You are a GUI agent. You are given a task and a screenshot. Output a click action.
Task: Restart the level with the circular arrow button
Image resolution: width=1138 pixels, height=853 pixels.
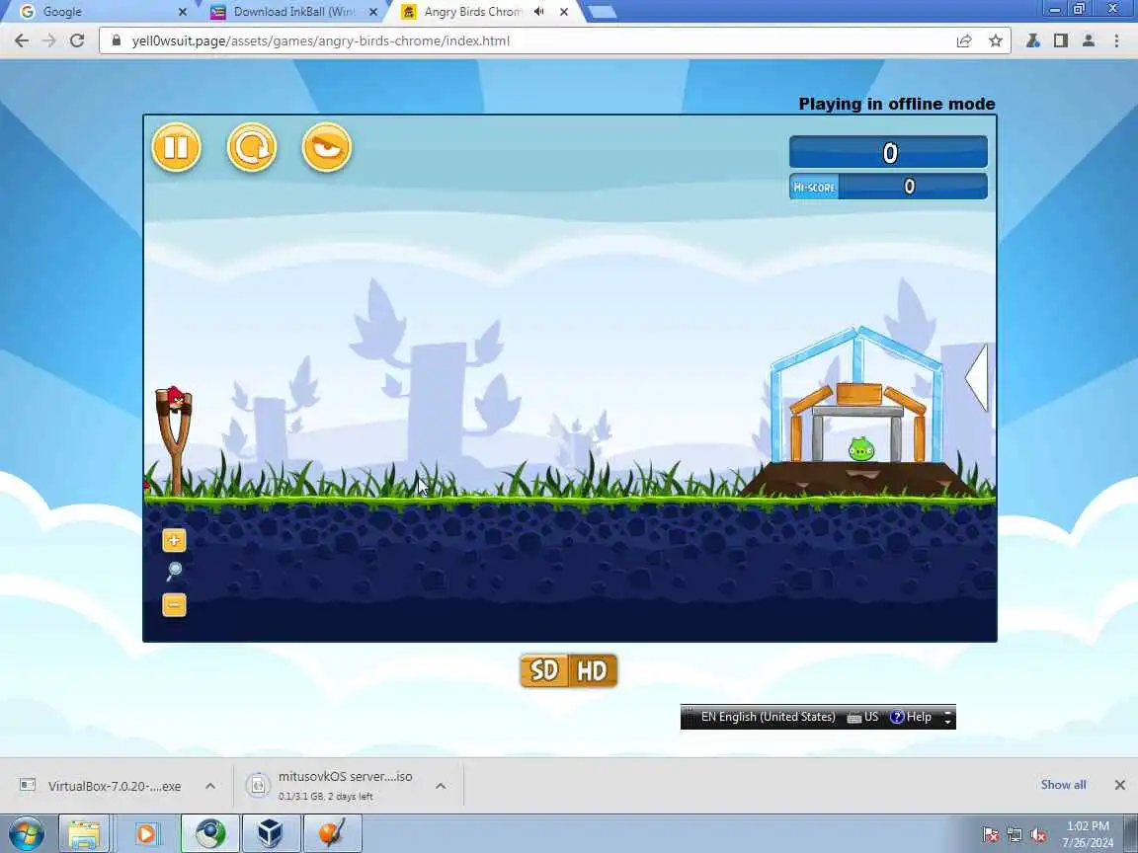coord(252,147)
